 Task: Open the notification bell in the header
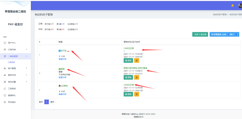(x=232, y=5)
